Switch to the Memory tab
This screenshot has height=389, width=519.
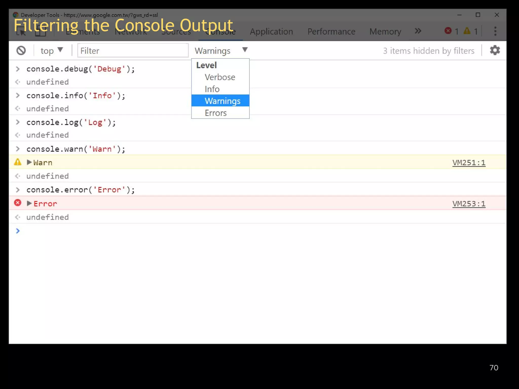pos(385,31)
